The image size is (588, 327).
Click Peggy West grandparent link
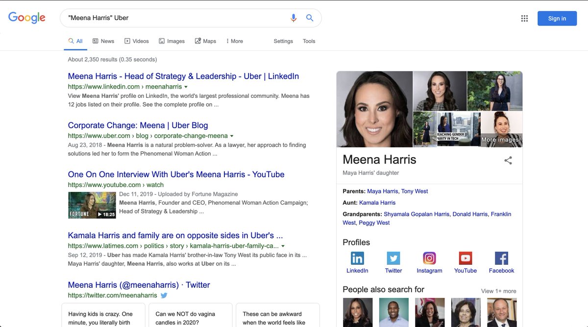(x=375, y=223)
